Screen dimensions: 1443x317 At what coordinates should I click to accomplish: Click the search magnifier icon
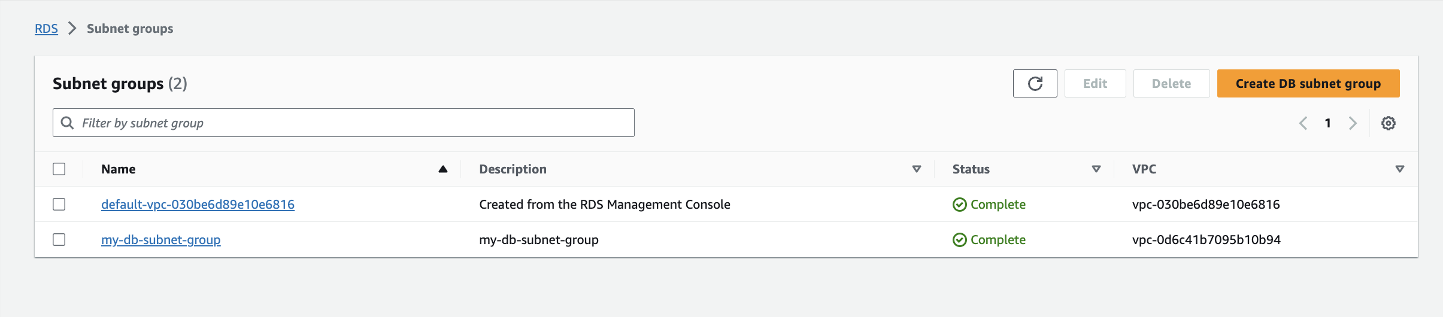tap(68, 123)
